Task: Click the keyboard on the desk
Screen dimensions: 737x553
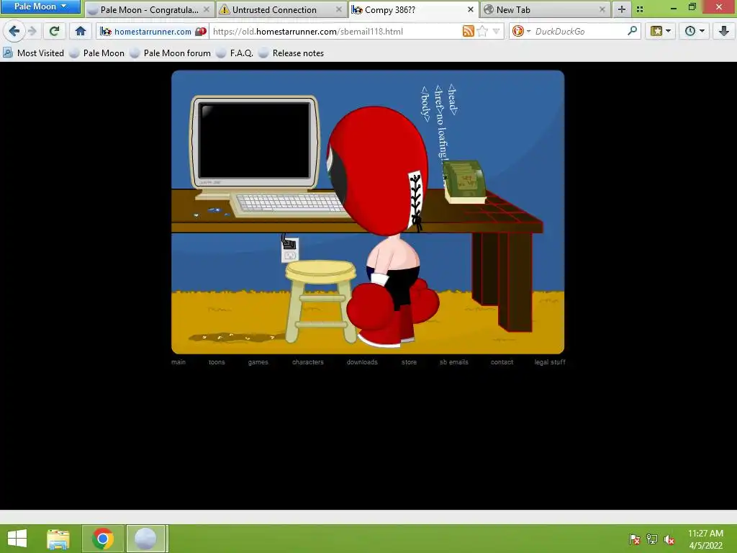Action: pos(289,205)
